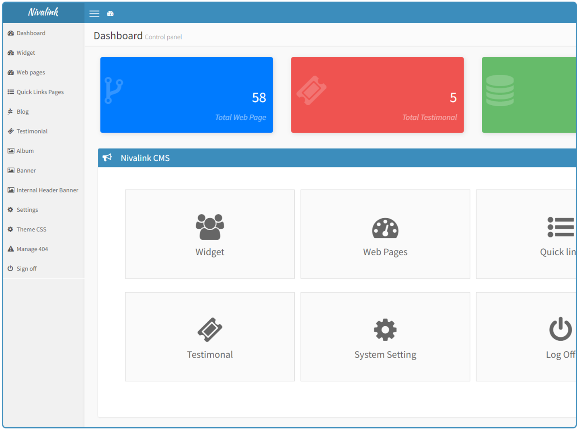Screen dimensions: 579x430
Task: Click the Log Off power icon
Action: pos(560,329)
